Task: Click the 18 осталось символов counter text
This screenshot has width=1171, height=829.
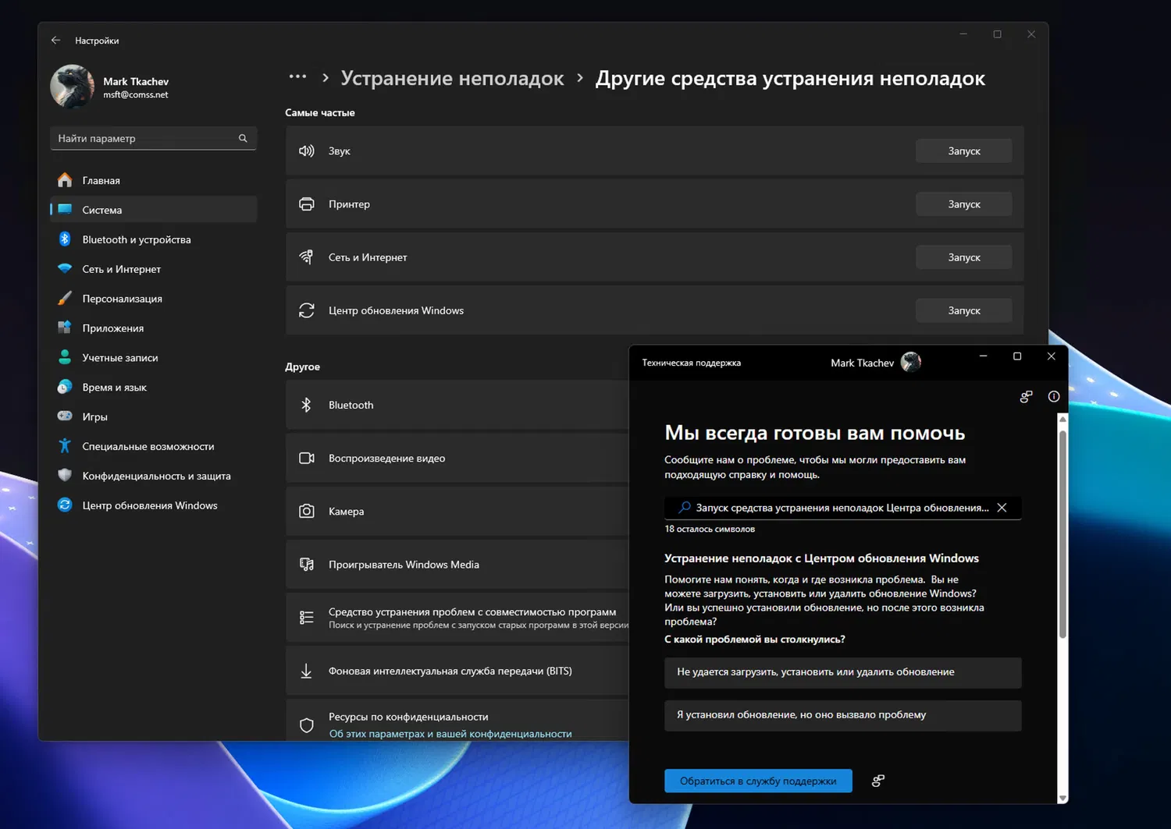Action: click(x=710, y=529)
